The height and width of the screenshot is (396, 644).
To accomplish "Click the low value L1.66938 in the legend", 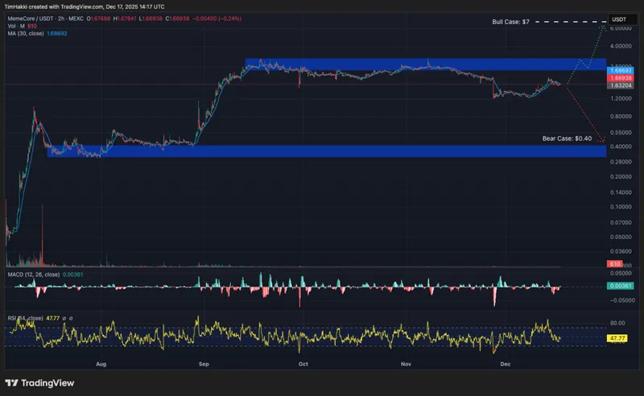I will pyautogui.click(x=151, y=19).
